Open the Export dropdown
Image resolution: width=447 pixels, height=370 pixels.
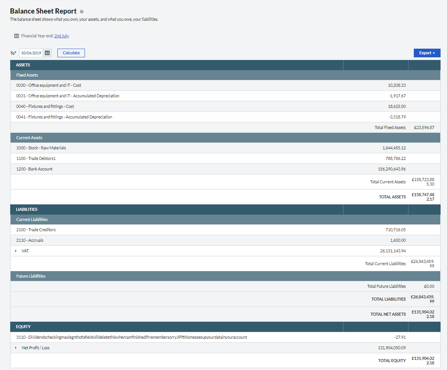(427, 53)
